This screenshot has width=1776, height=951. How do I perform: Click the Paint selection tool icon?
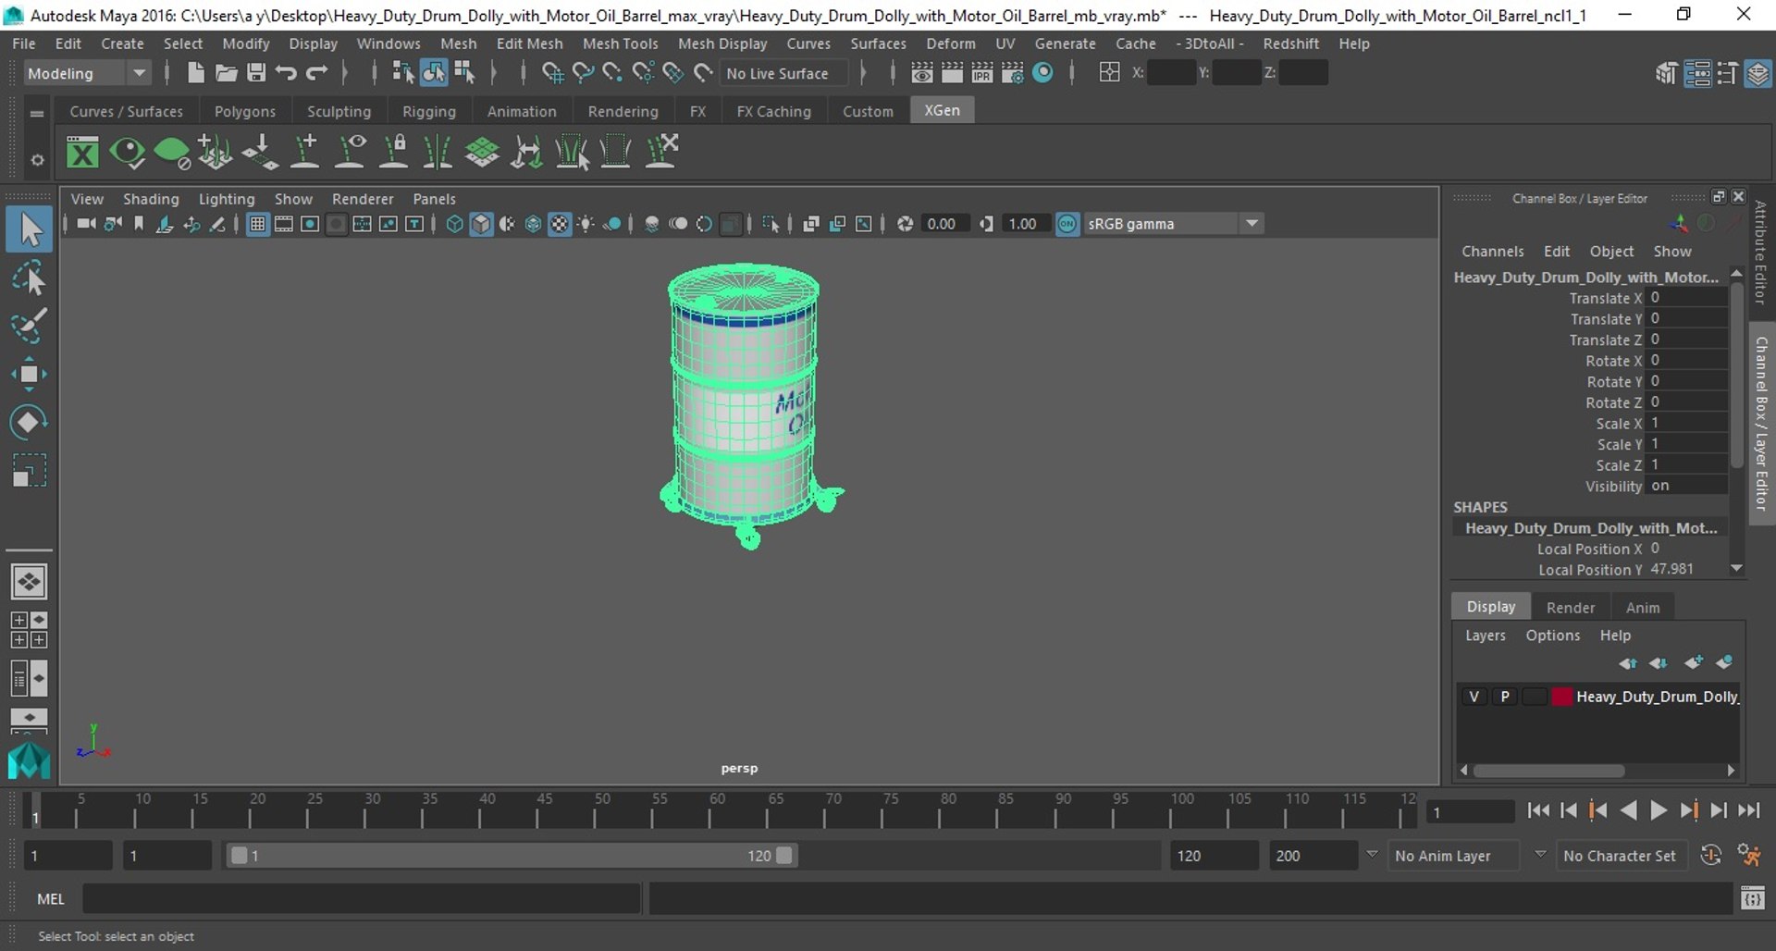point(29,326)
